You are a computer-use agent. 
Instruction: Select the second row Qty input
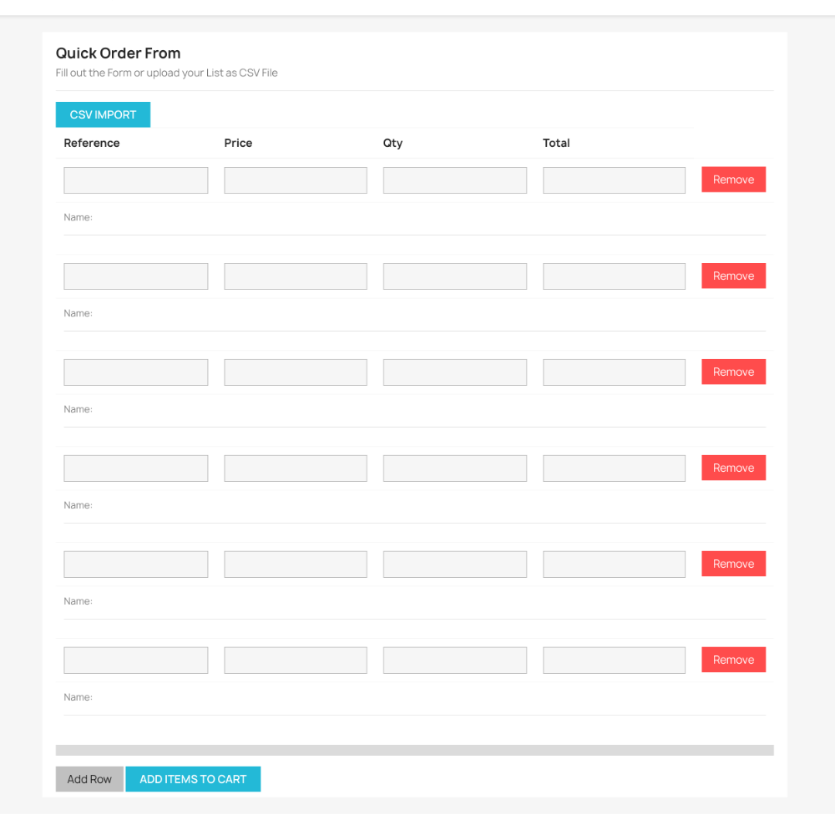[x=455, y=276]
